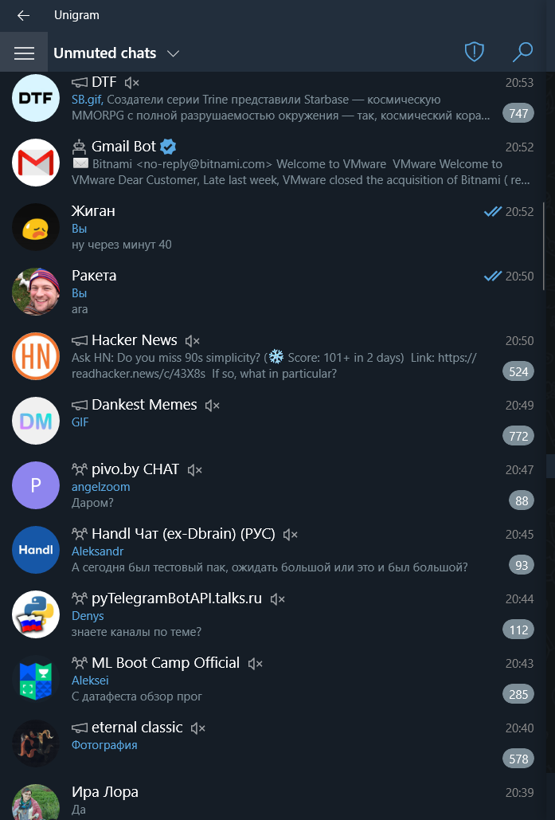Viewport: 555px width, 820px height.
Task: Expand the Unmuted chats filter dropdown
Action: [174, 53]
